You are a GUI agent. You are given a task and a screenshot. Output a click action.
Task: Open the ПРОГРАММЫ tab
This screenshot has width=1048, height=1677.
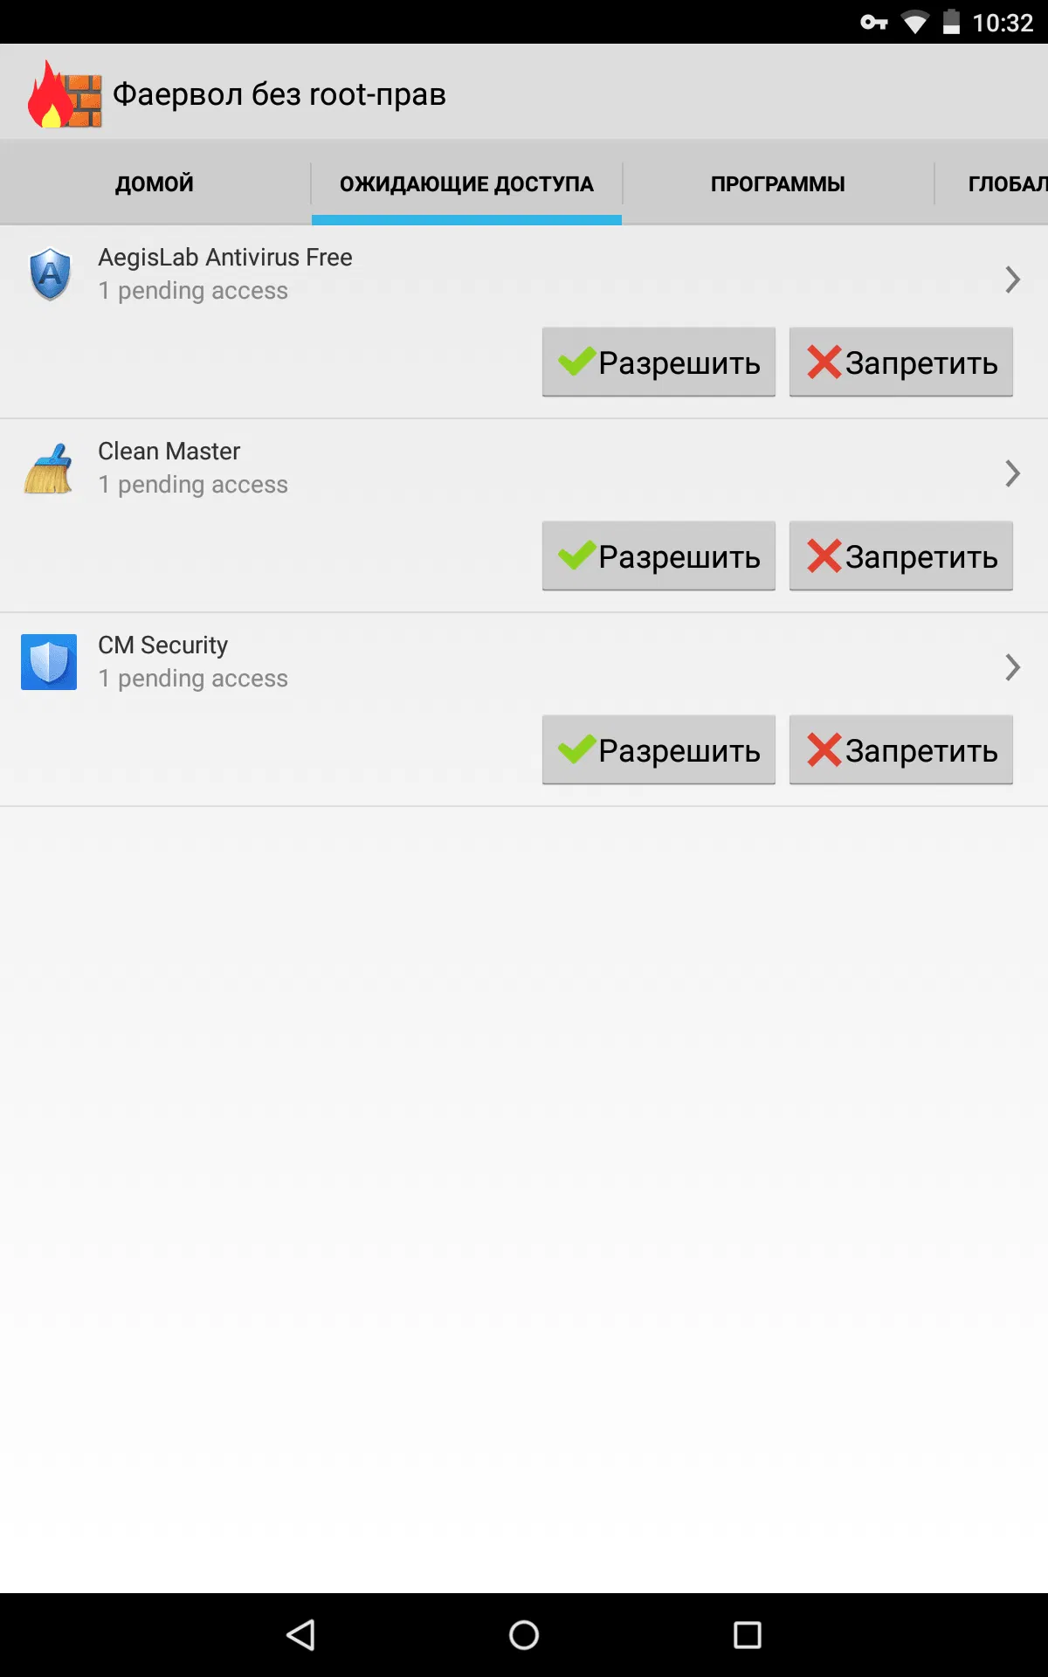[x=777, y=183]
